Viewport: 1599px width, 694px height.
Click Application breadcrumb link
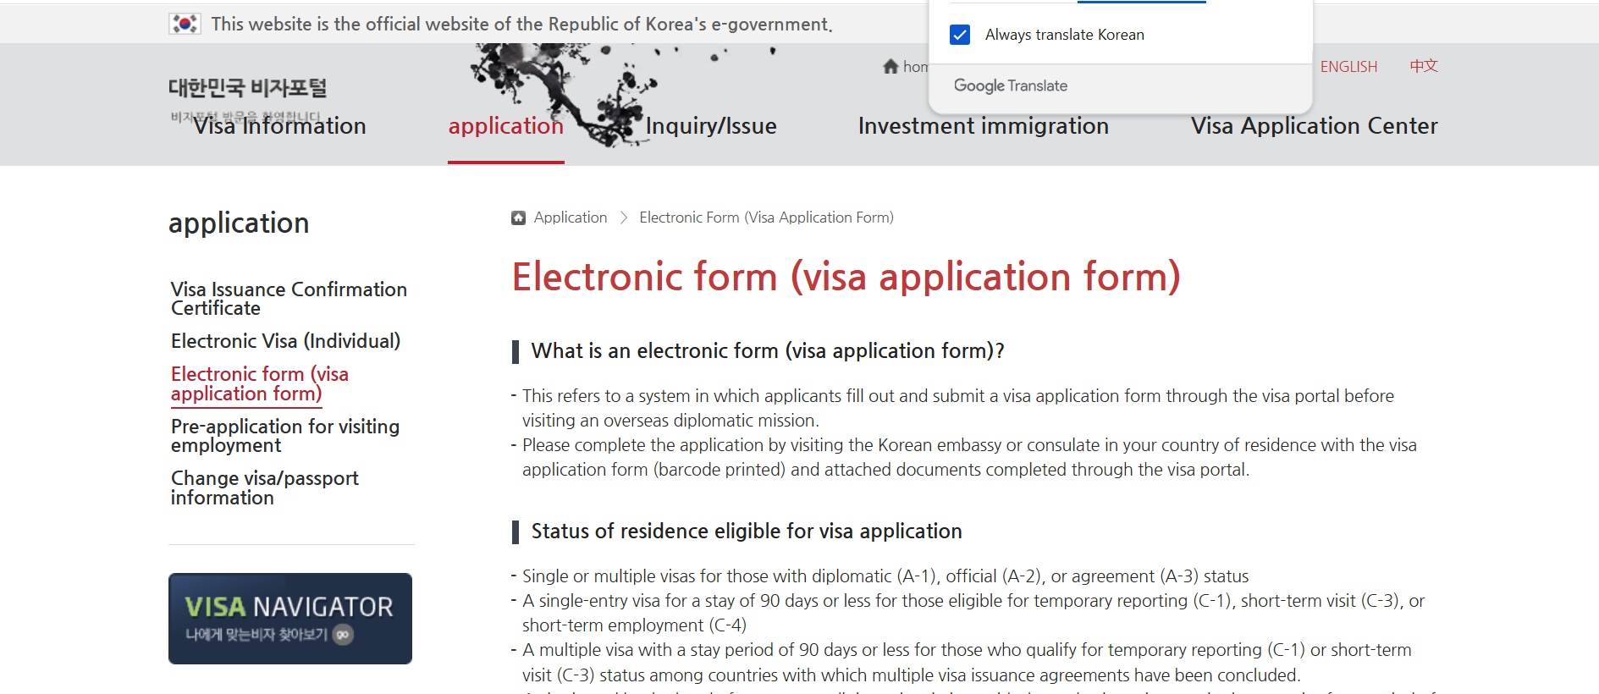click(x=571, y=218)
